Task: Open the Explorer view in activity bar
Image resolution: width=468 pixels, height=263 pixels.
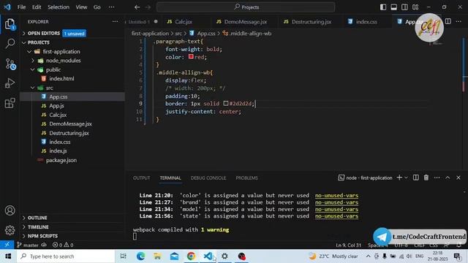Action: [x=10, y=24]
